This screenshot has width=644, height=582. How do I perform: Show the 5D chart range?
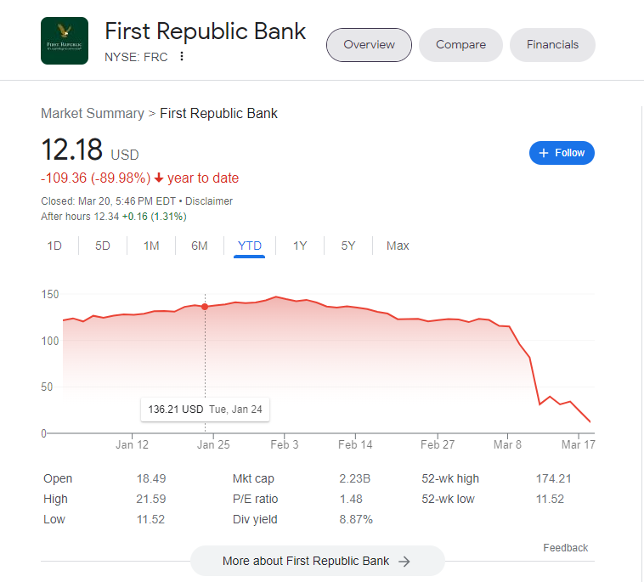[103, 246]
